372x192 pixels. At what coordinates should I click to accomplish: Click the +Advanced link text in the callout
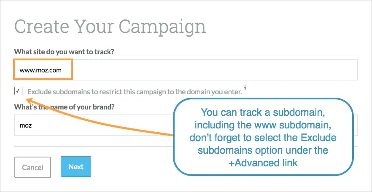263,163
